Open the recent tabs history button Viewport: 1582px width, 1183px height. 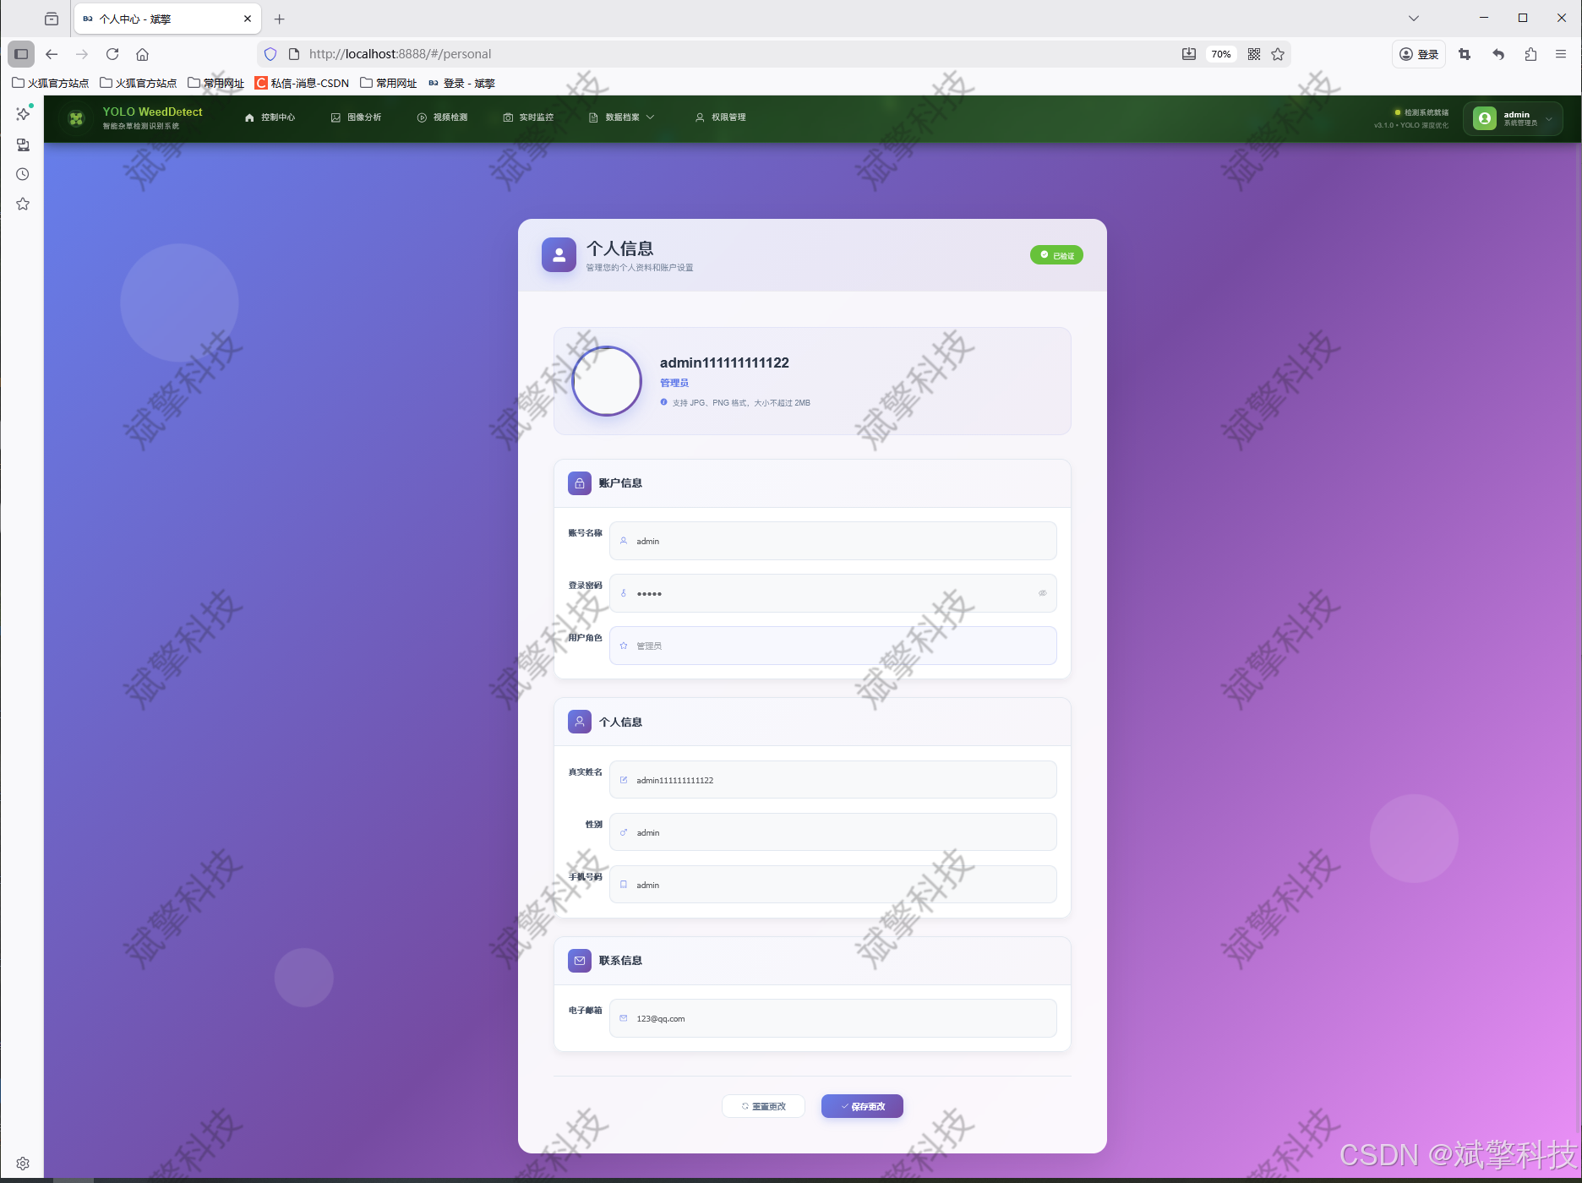(x=52, y=19)
